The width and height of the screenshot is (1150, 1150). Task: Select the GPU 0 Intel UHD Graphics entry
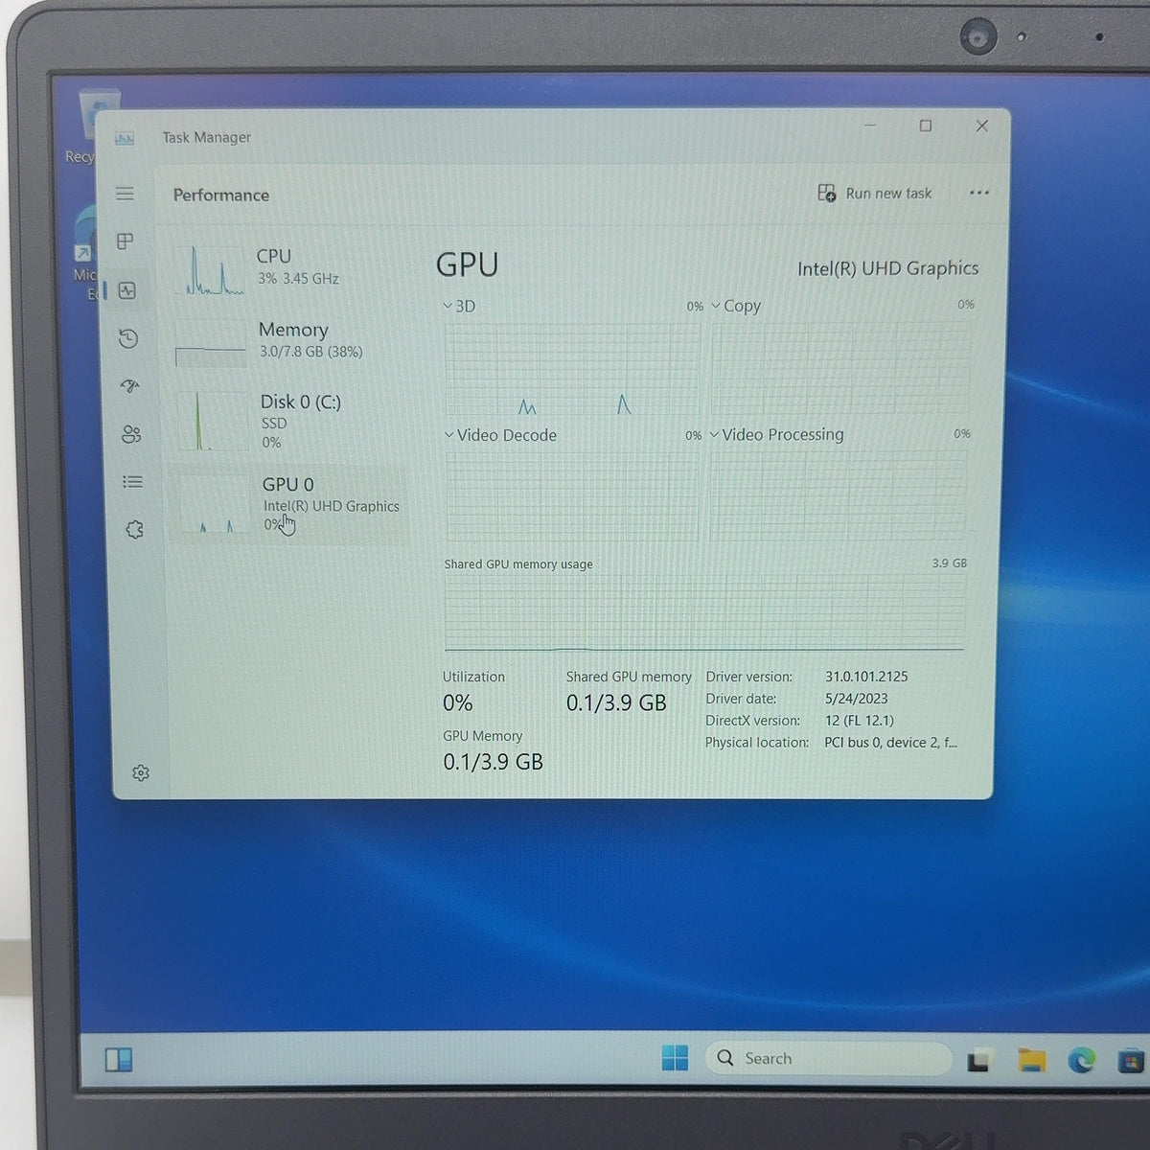[x=289, y=504]
